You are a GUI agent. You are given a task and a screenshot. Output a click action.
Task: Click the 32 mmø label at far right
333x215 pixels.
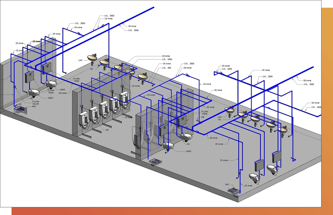pyautogui.click(x=316, y=103)
